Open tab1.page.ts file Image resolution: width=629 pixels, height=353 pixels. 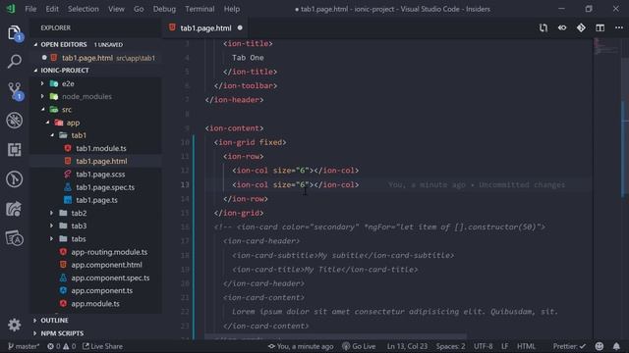click(x=96, y=200)
